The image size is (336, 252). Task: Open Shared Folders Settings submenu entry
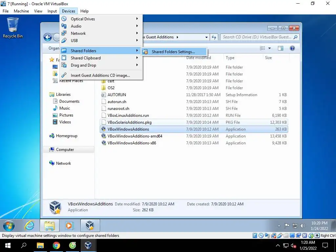click(174, 52)
